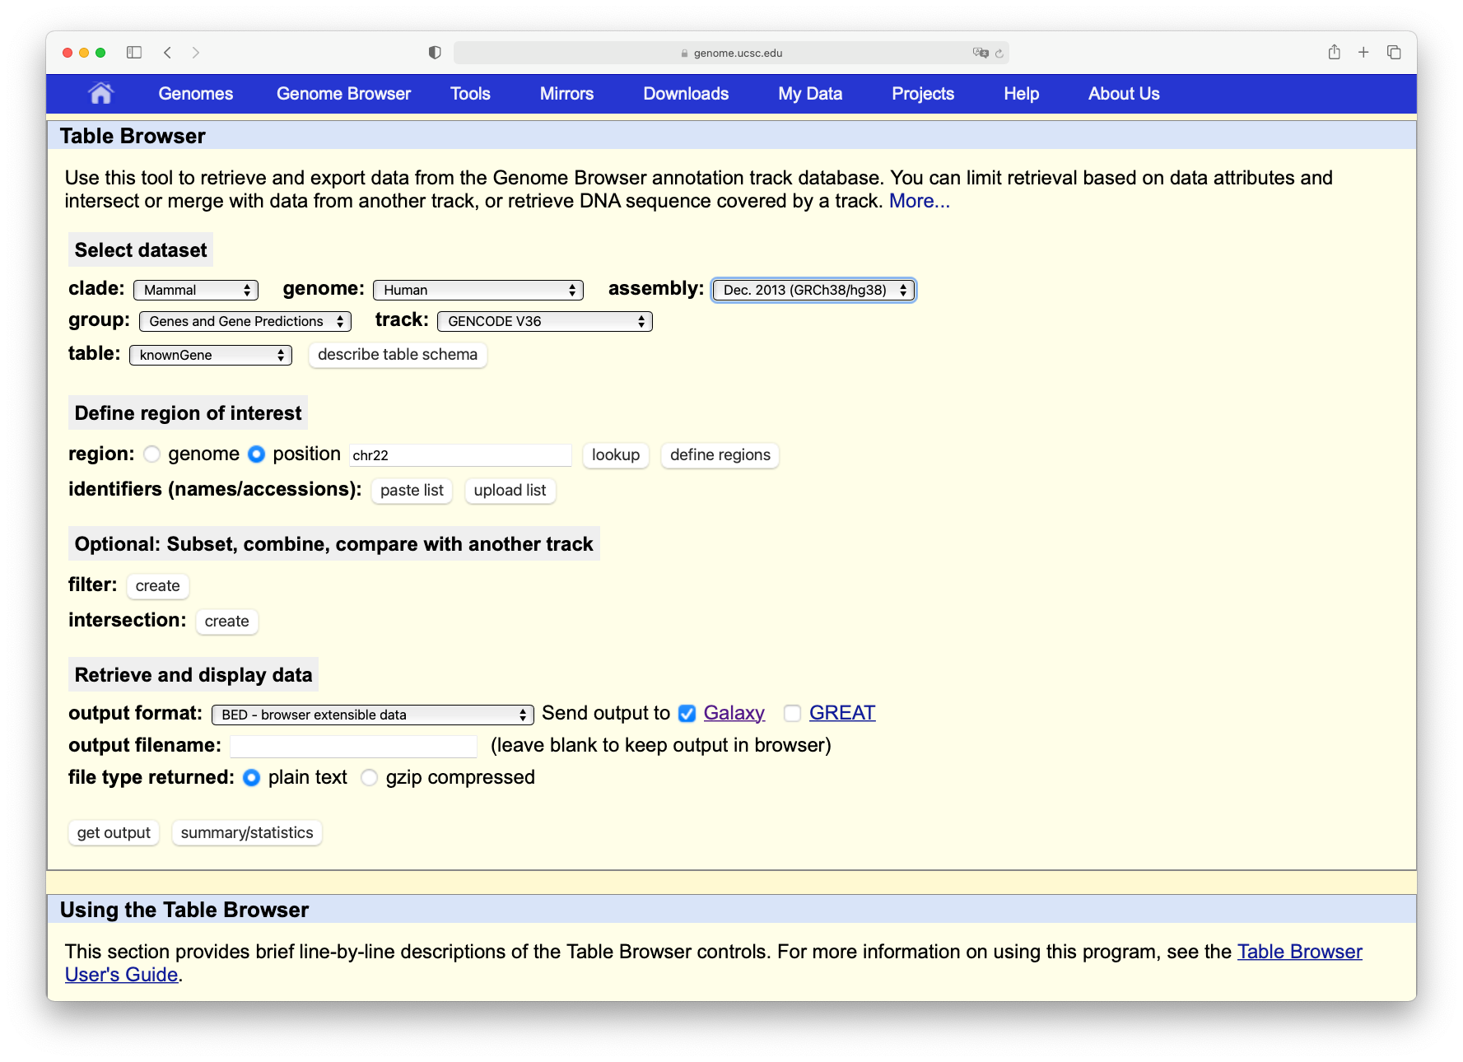Focus the output filename field
Screen dimensions: 1463x1062
pyautogui.click(x=354, y=747)
